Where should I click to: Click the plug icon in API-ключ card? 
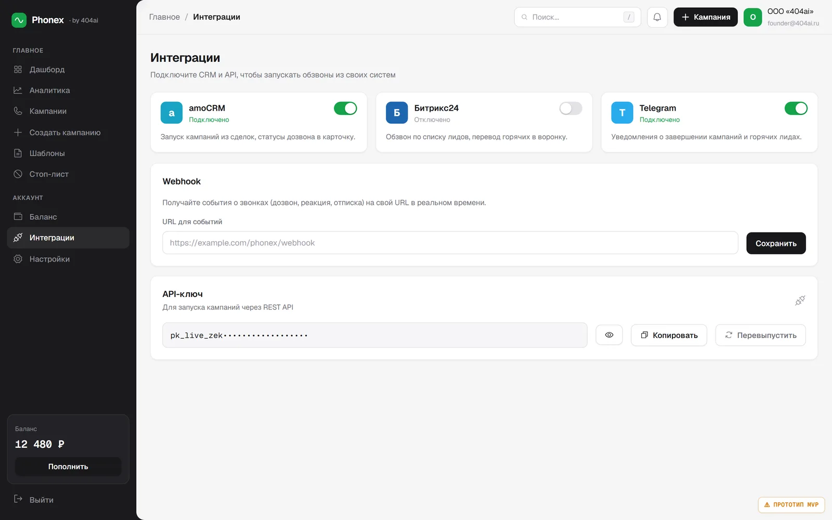pyautogui.click(x=800, y=301)
